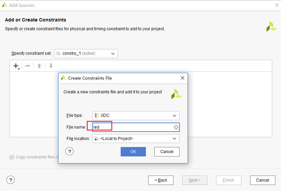
Task: Click the Move Up arrow icon
Action: click(x=39, y=66)
